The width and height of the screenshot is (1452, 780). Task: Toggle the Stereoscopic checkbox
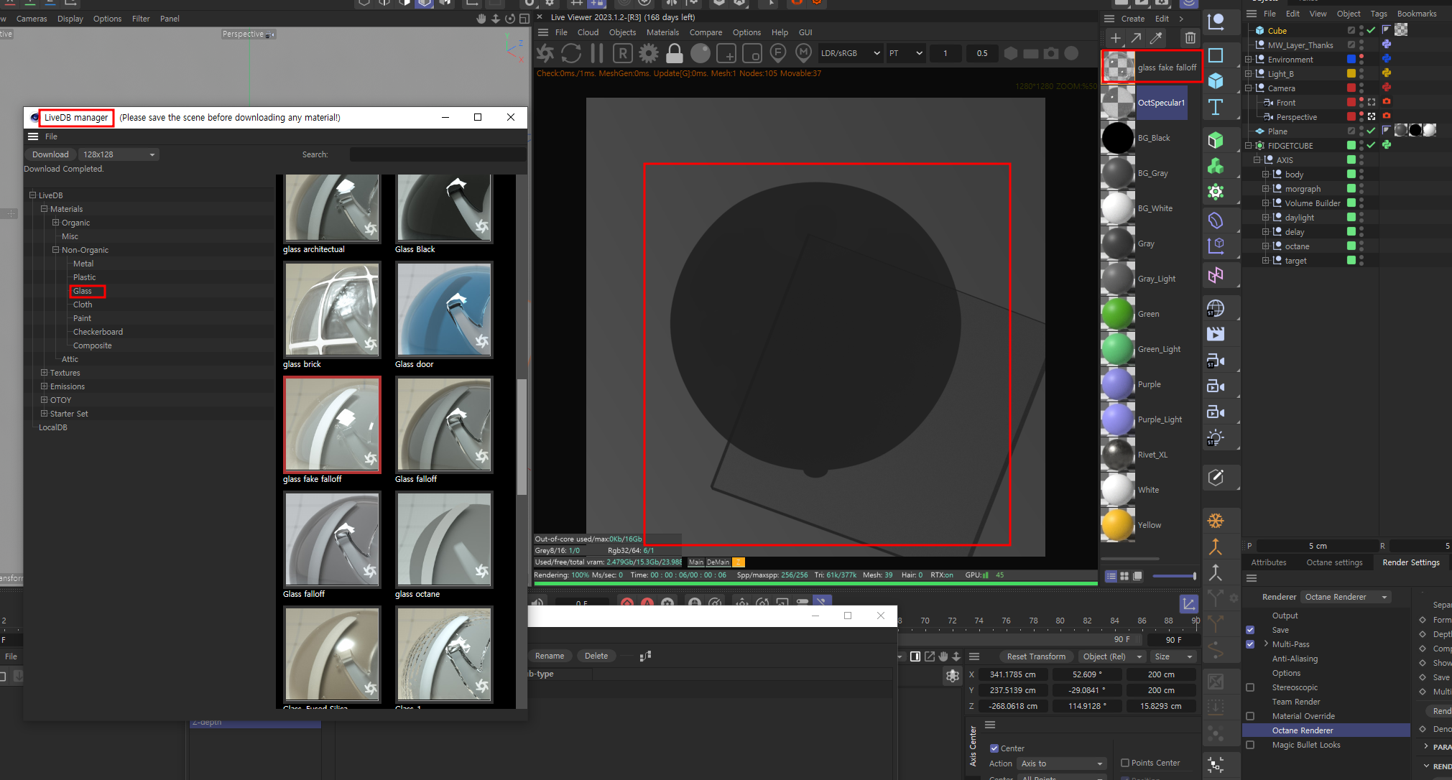tap(1250, 687)
